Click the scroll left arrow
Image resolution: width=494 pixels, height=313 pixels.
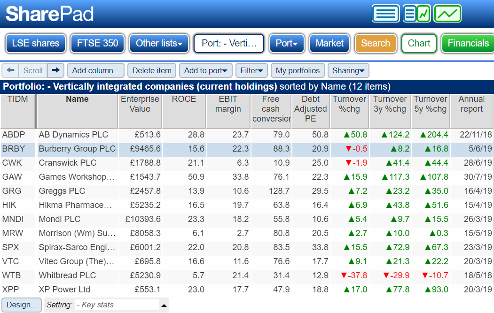tap(10, 70)
